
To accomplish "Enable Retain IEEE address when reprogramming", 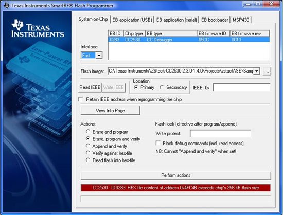I will 81,99.
